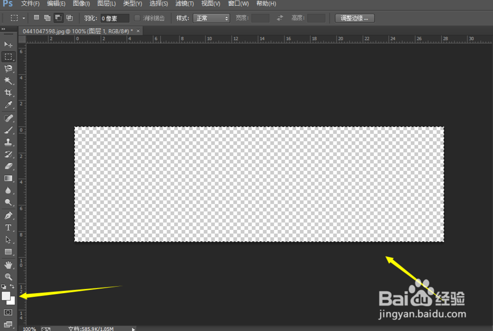The height and width of the screenshot is (331, 493).
Task: Open the 图层(L) menu
Action: point(106,4)
